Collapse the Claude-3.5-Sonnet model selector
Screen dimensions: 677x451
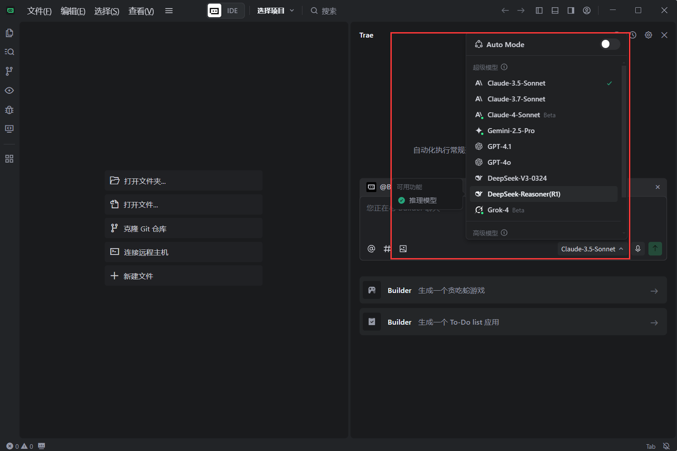pos(592,249)
